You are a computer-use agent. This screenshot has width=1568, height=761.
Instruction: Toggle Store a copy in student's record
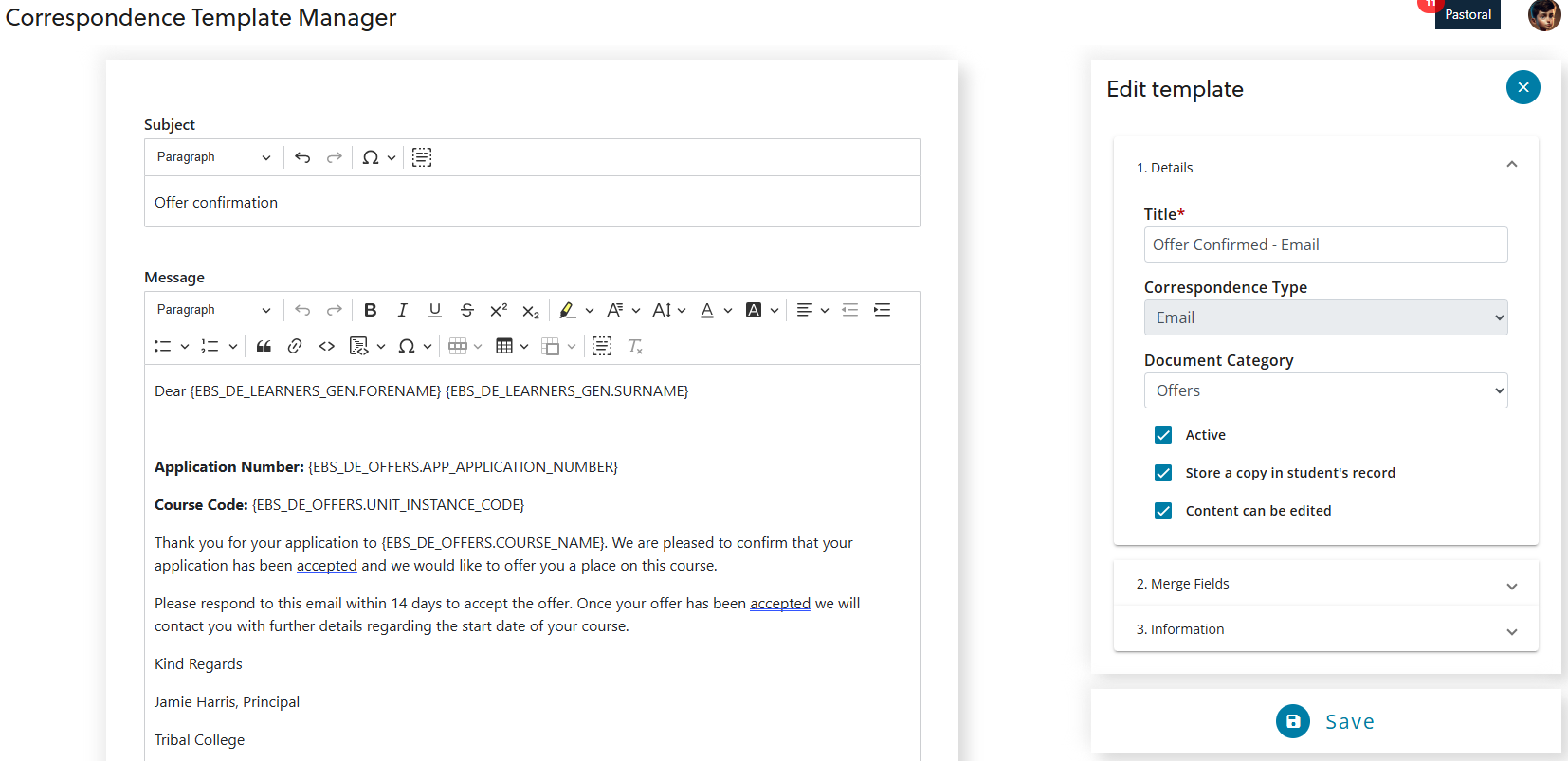[1163, 473]
